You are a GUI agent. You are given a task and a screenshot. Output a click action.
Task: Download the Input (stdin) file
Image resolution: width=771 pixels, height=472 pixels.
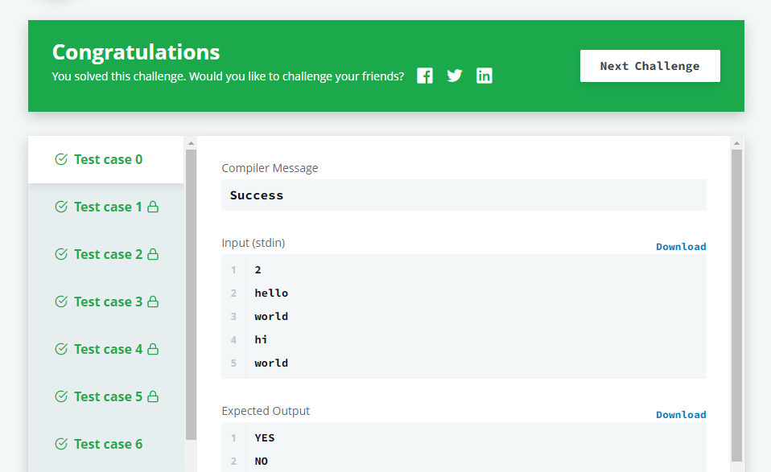(x=681, y=247)
